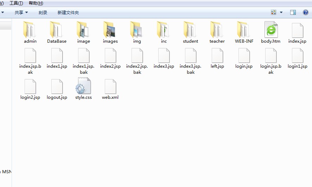Expand the view options dropdown arrow
The width and height of the screenshot is (312, 187).
pyautogui.click(x=281, y=12)
